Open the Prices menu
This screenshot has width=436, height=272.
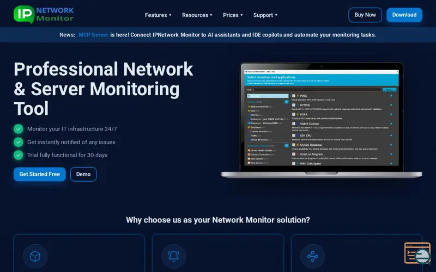click(x=233, y=15)
